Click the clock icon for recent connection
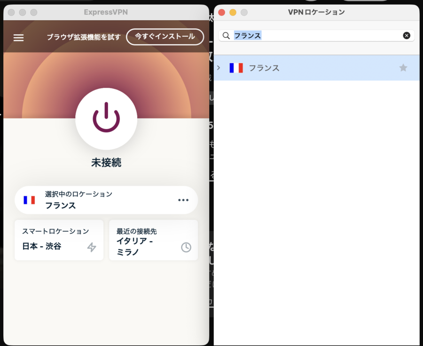423x346 pixels. (x=186, y=248)
